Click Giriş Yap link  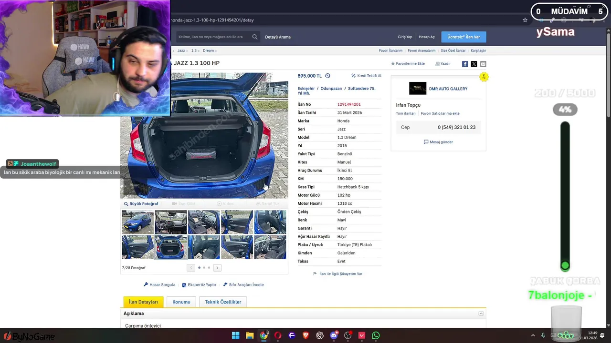405,37
